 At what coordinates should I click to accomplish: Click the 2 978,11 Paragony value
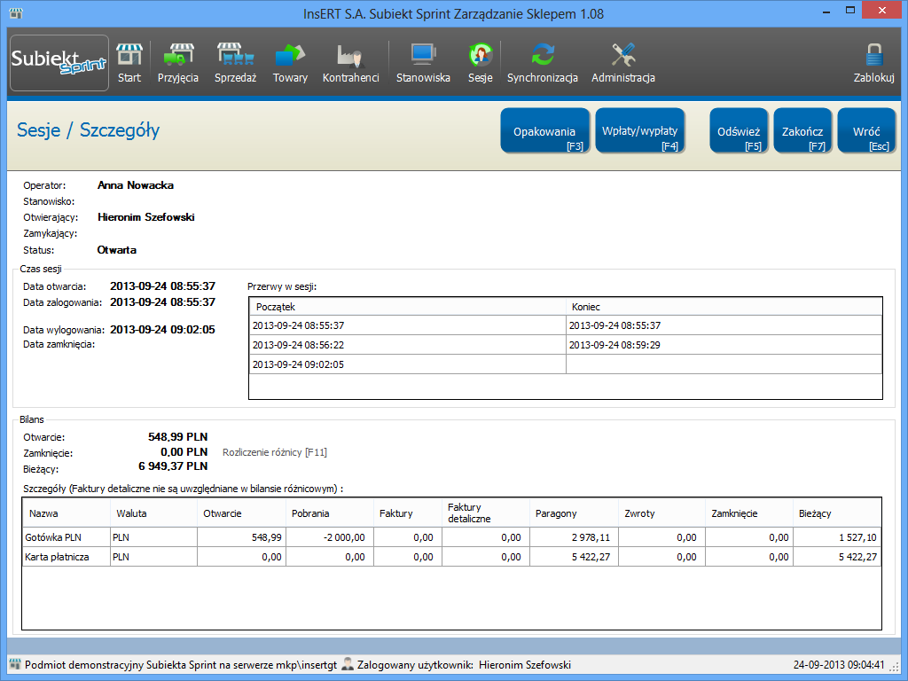pos(591,537)
